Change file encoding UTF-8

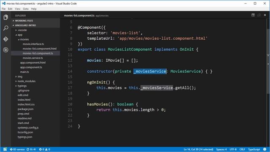click(233, 149)
